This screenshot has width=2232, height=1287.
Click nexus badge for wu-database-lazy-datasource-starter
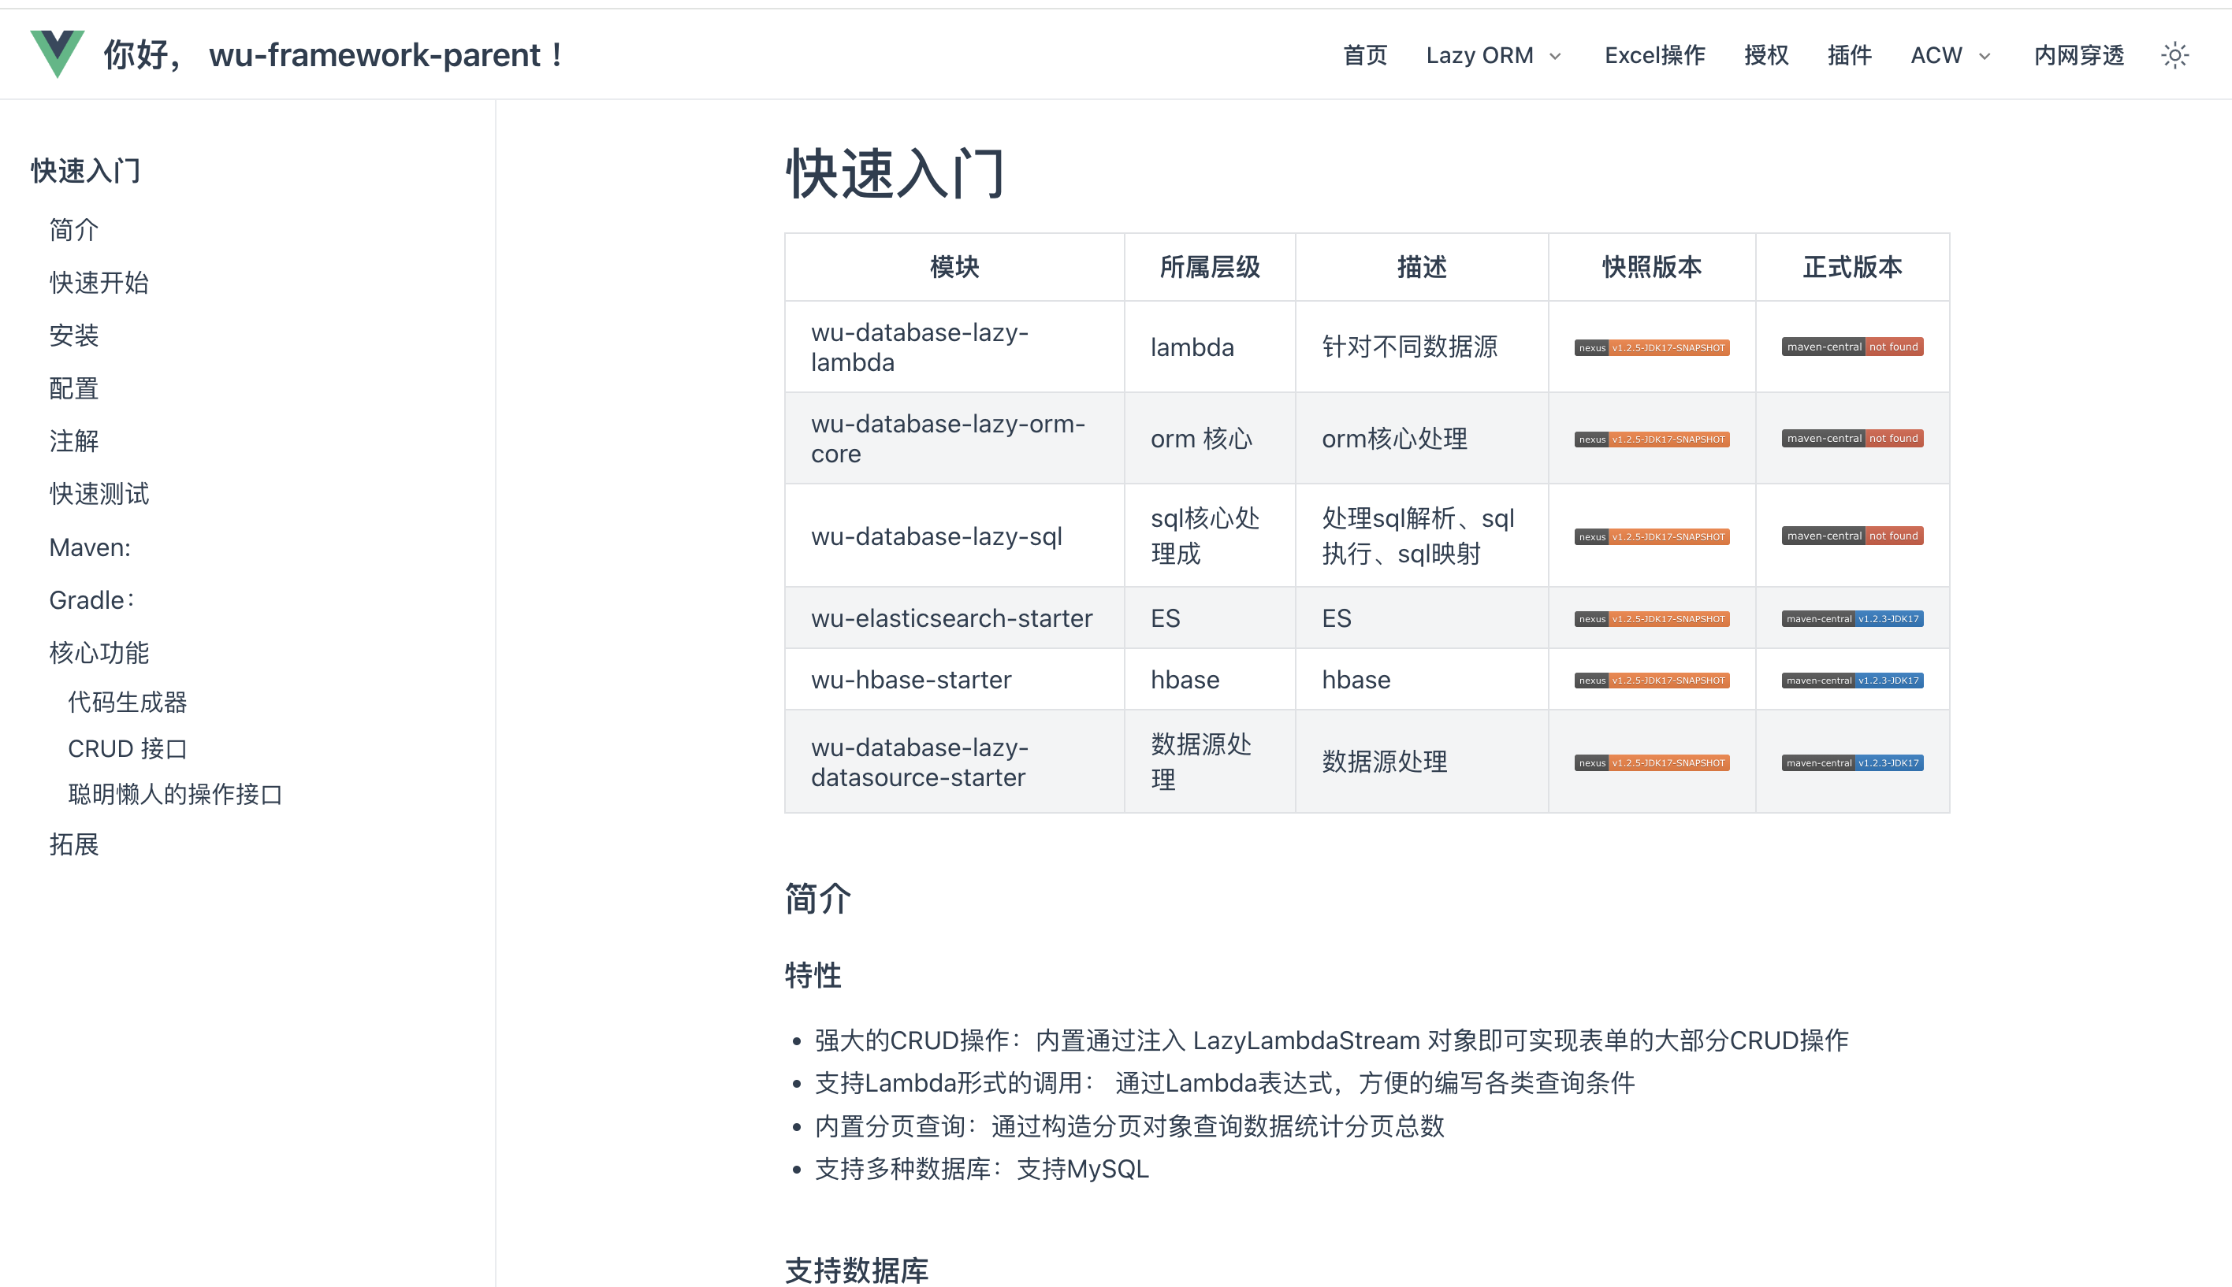click(1651, 763)
